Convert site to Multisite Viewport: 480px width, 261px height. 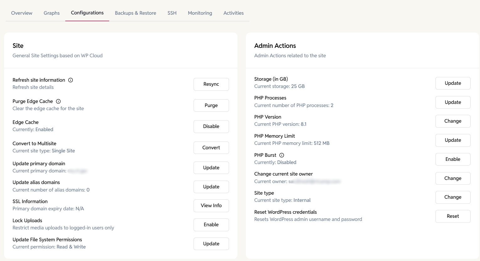[x=211, y=148]
